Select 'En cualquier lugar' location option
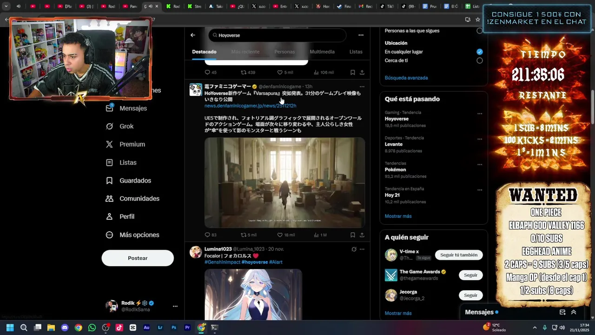This screenshot has height=335, width=595. click(479, 52)
